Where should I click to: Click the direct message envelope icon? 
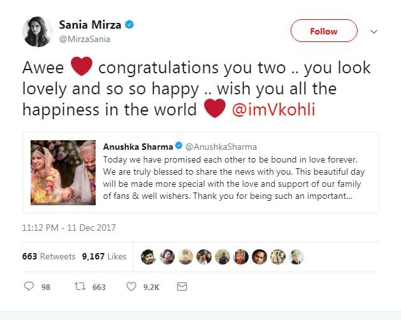point(182,287)
